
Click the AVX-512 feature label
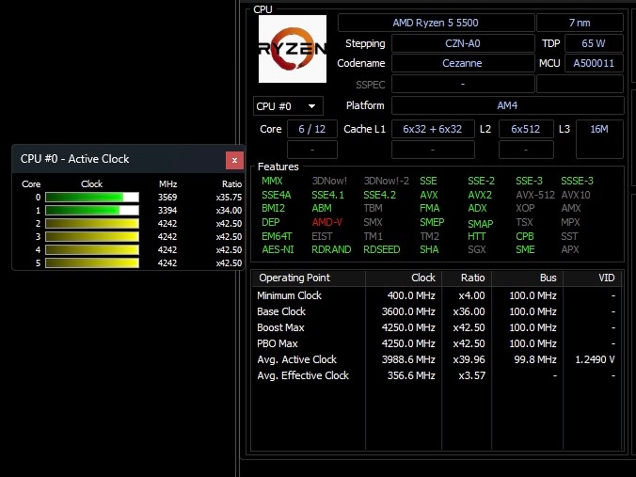tap(535, 195)
